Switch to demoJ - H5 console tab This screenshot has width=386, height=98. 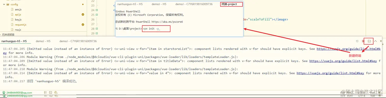[x=43, y=41]
